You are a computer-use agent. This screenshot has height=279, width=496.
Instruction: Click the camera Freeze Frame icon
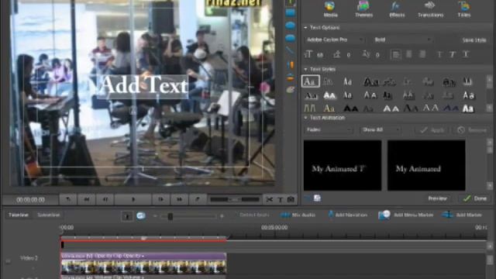(291, 199)
